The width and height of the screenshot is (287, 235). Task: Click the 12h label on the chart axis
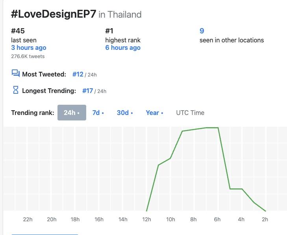coord(146,219)
